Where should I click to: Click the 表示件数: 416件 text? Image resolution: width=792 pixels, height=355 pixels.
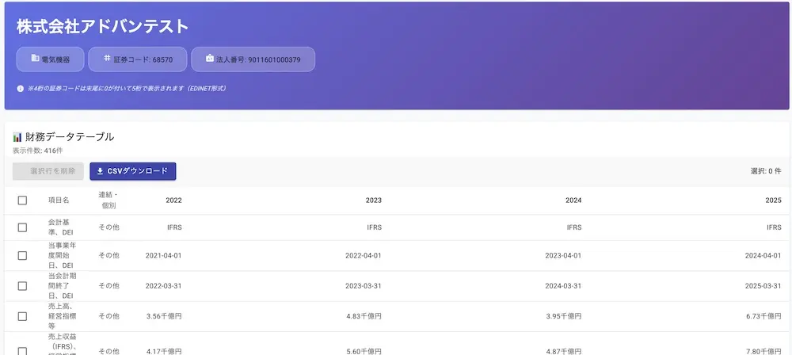[x=38, y=151]
